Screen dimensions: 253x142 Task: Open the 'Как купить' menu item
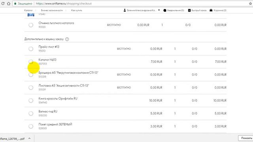coord(77,10)
